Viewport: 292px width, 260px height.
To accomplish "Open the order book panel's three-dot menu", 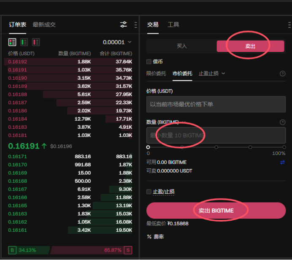I will 135,25.
